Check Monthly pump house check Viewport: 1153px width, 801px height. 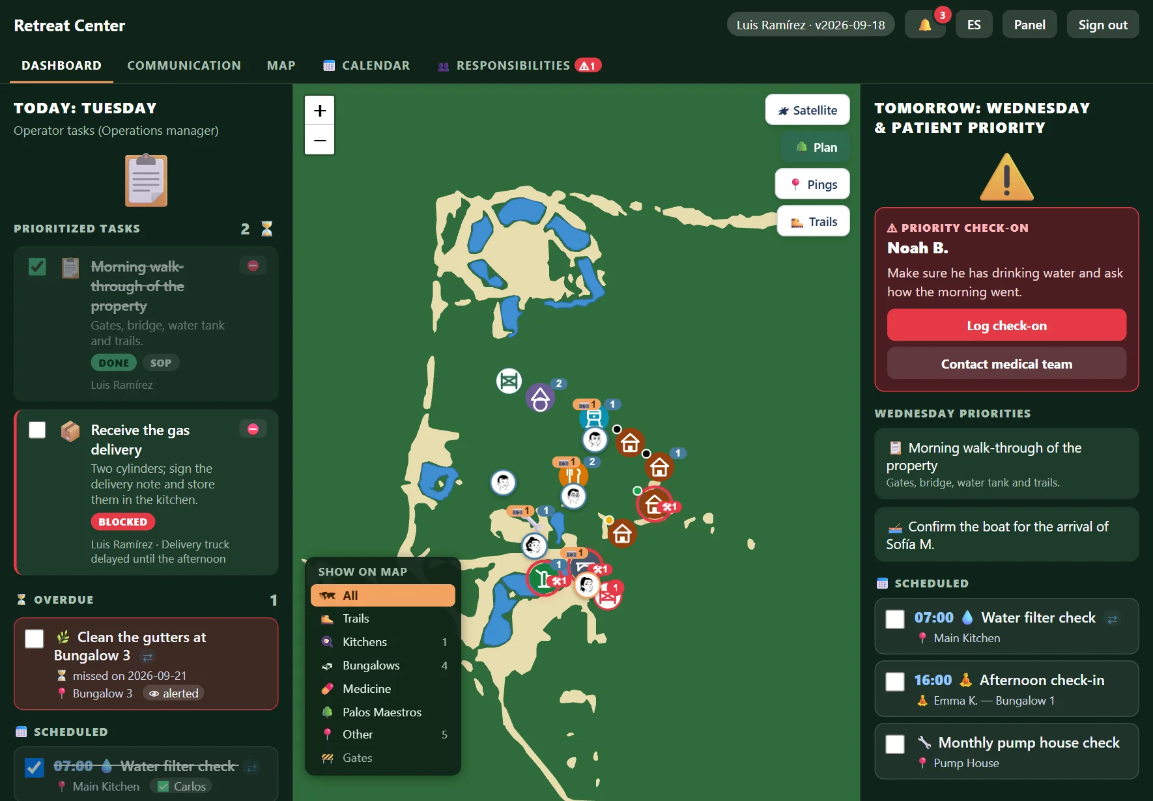(x=895, y=744)
